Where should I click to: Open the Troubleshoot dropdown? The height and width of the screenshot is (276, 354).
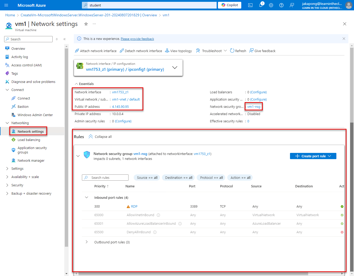pyautogui.click(x=211, y=51)
